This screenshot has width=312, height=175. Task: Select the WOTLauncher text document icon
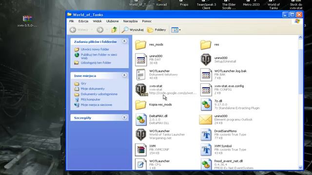click(x=141, y=74)
